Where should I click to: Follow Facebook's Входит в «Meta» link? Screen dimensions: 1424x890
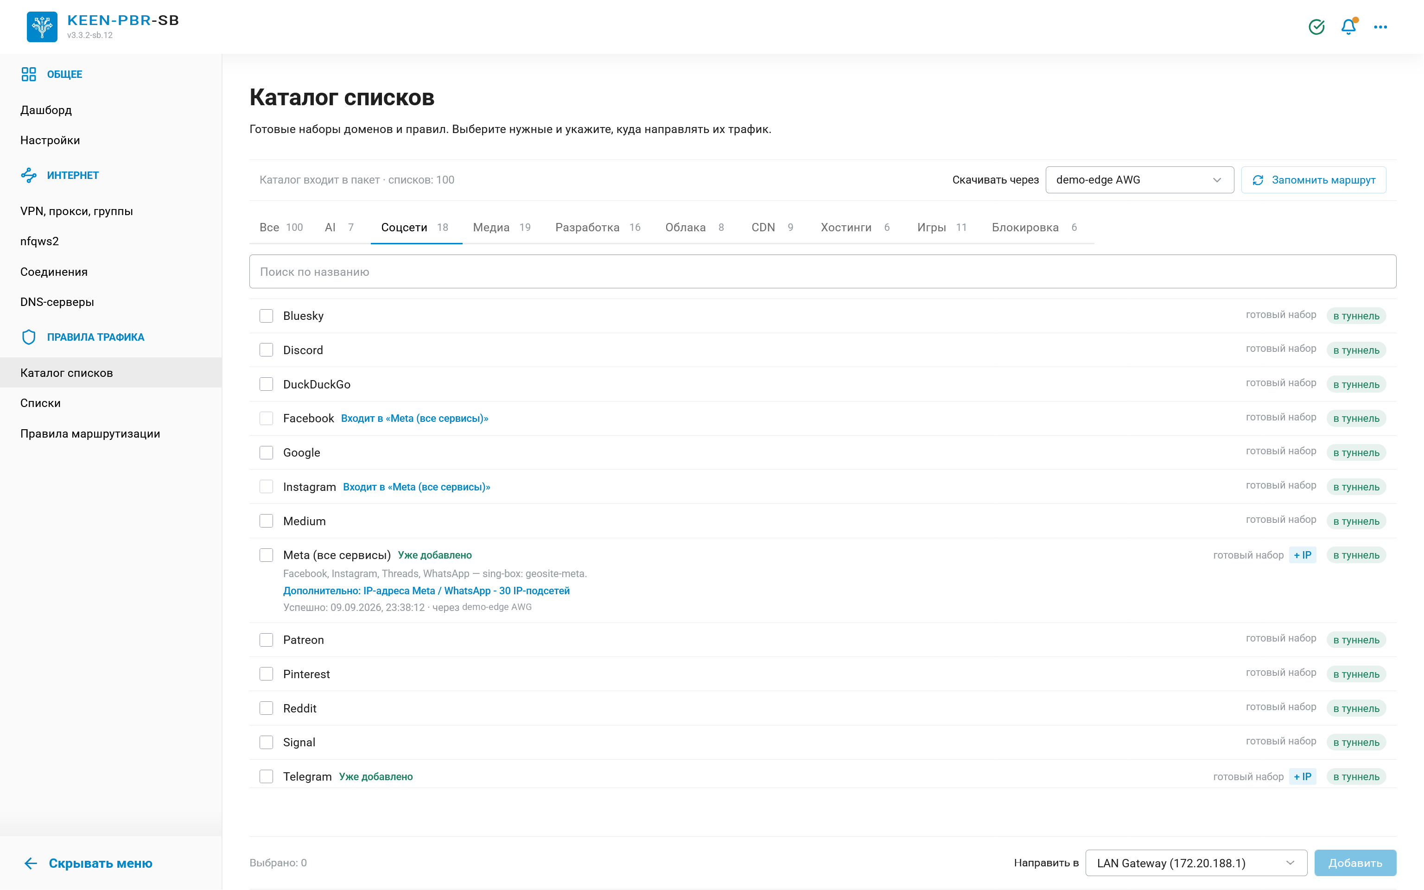414,419
